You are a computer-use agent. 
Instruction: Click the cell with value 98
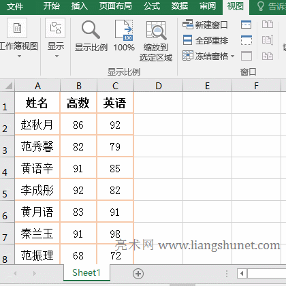pyautogui.click(x=115, y=234)
